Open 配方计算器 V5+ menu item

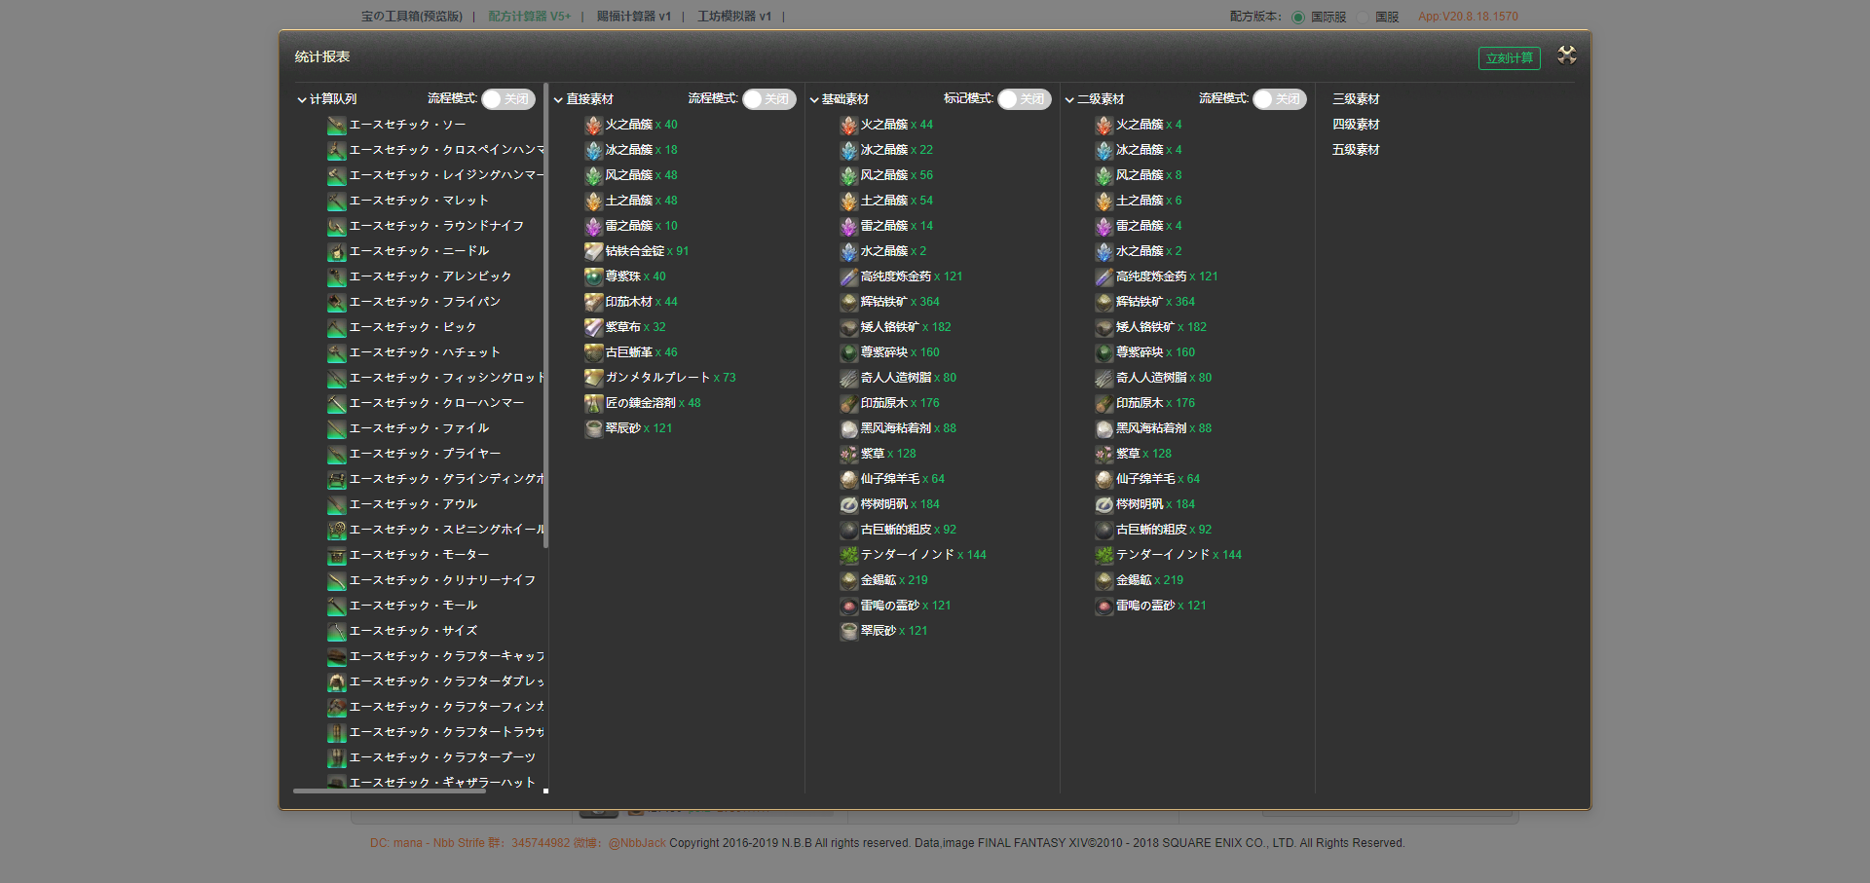click(530, 17)
